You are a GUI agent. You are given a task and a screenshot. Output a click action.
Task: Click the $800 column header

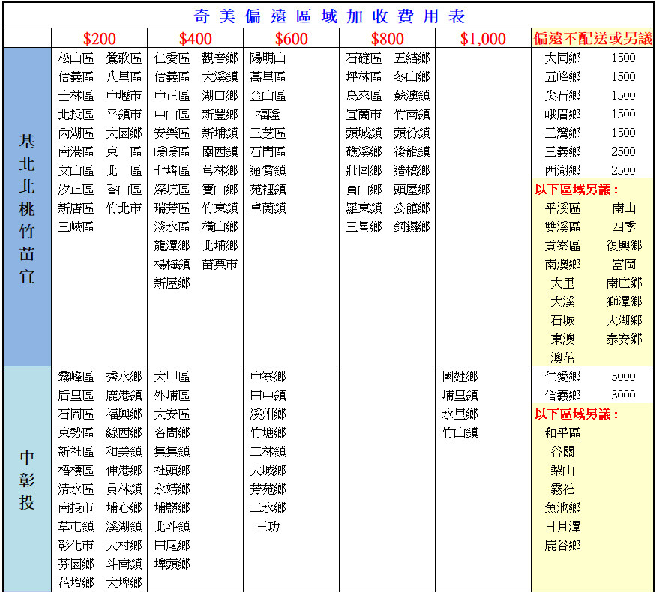[387, 39]
